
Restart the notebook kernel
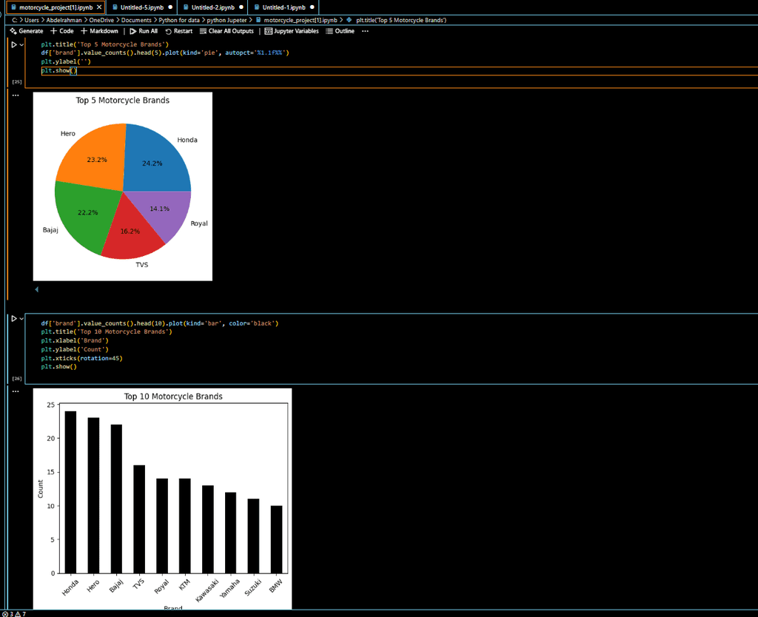(179, 31)
